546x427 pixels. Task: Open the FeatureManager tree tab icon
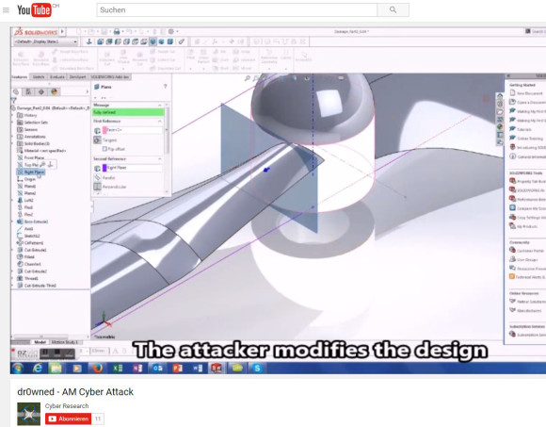coord(16,92)
